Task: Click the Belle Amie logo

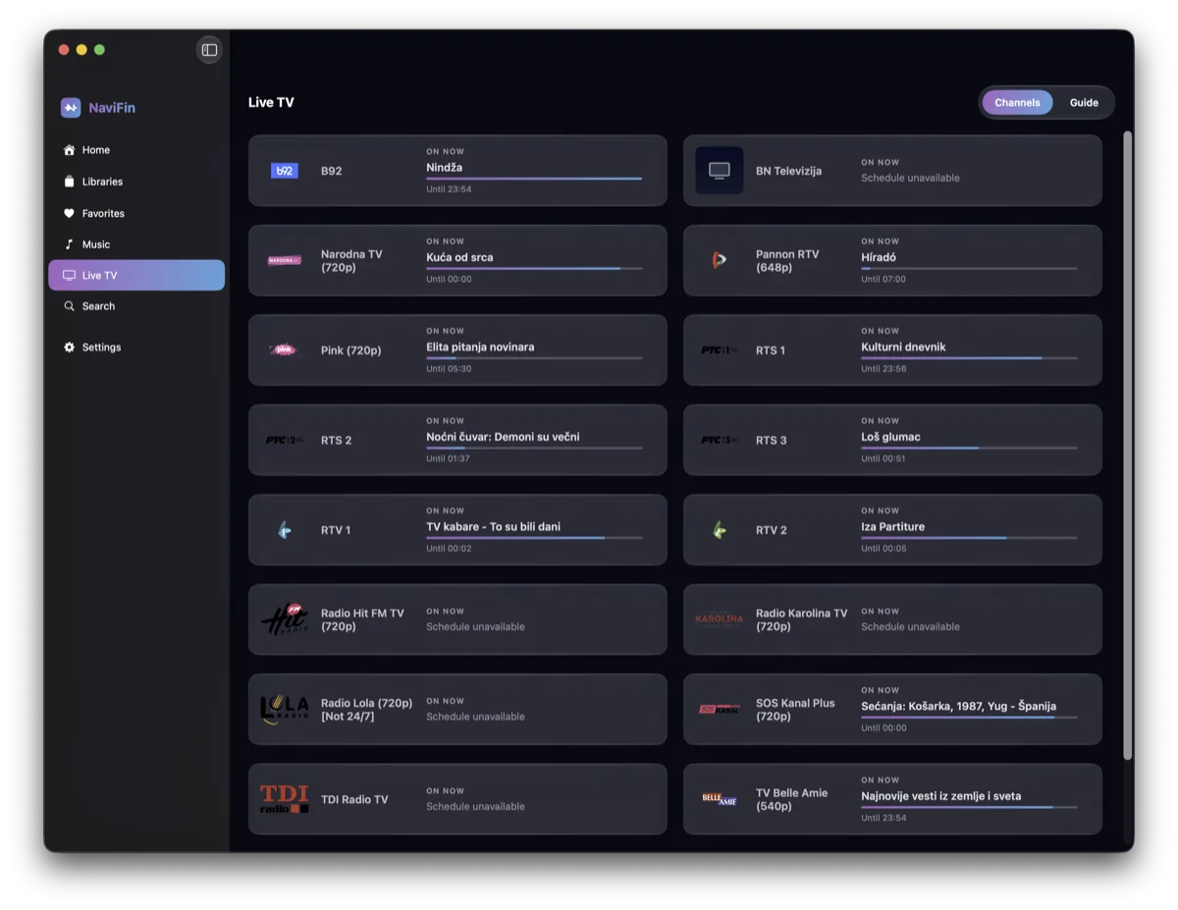Action: tap(720, 799)
